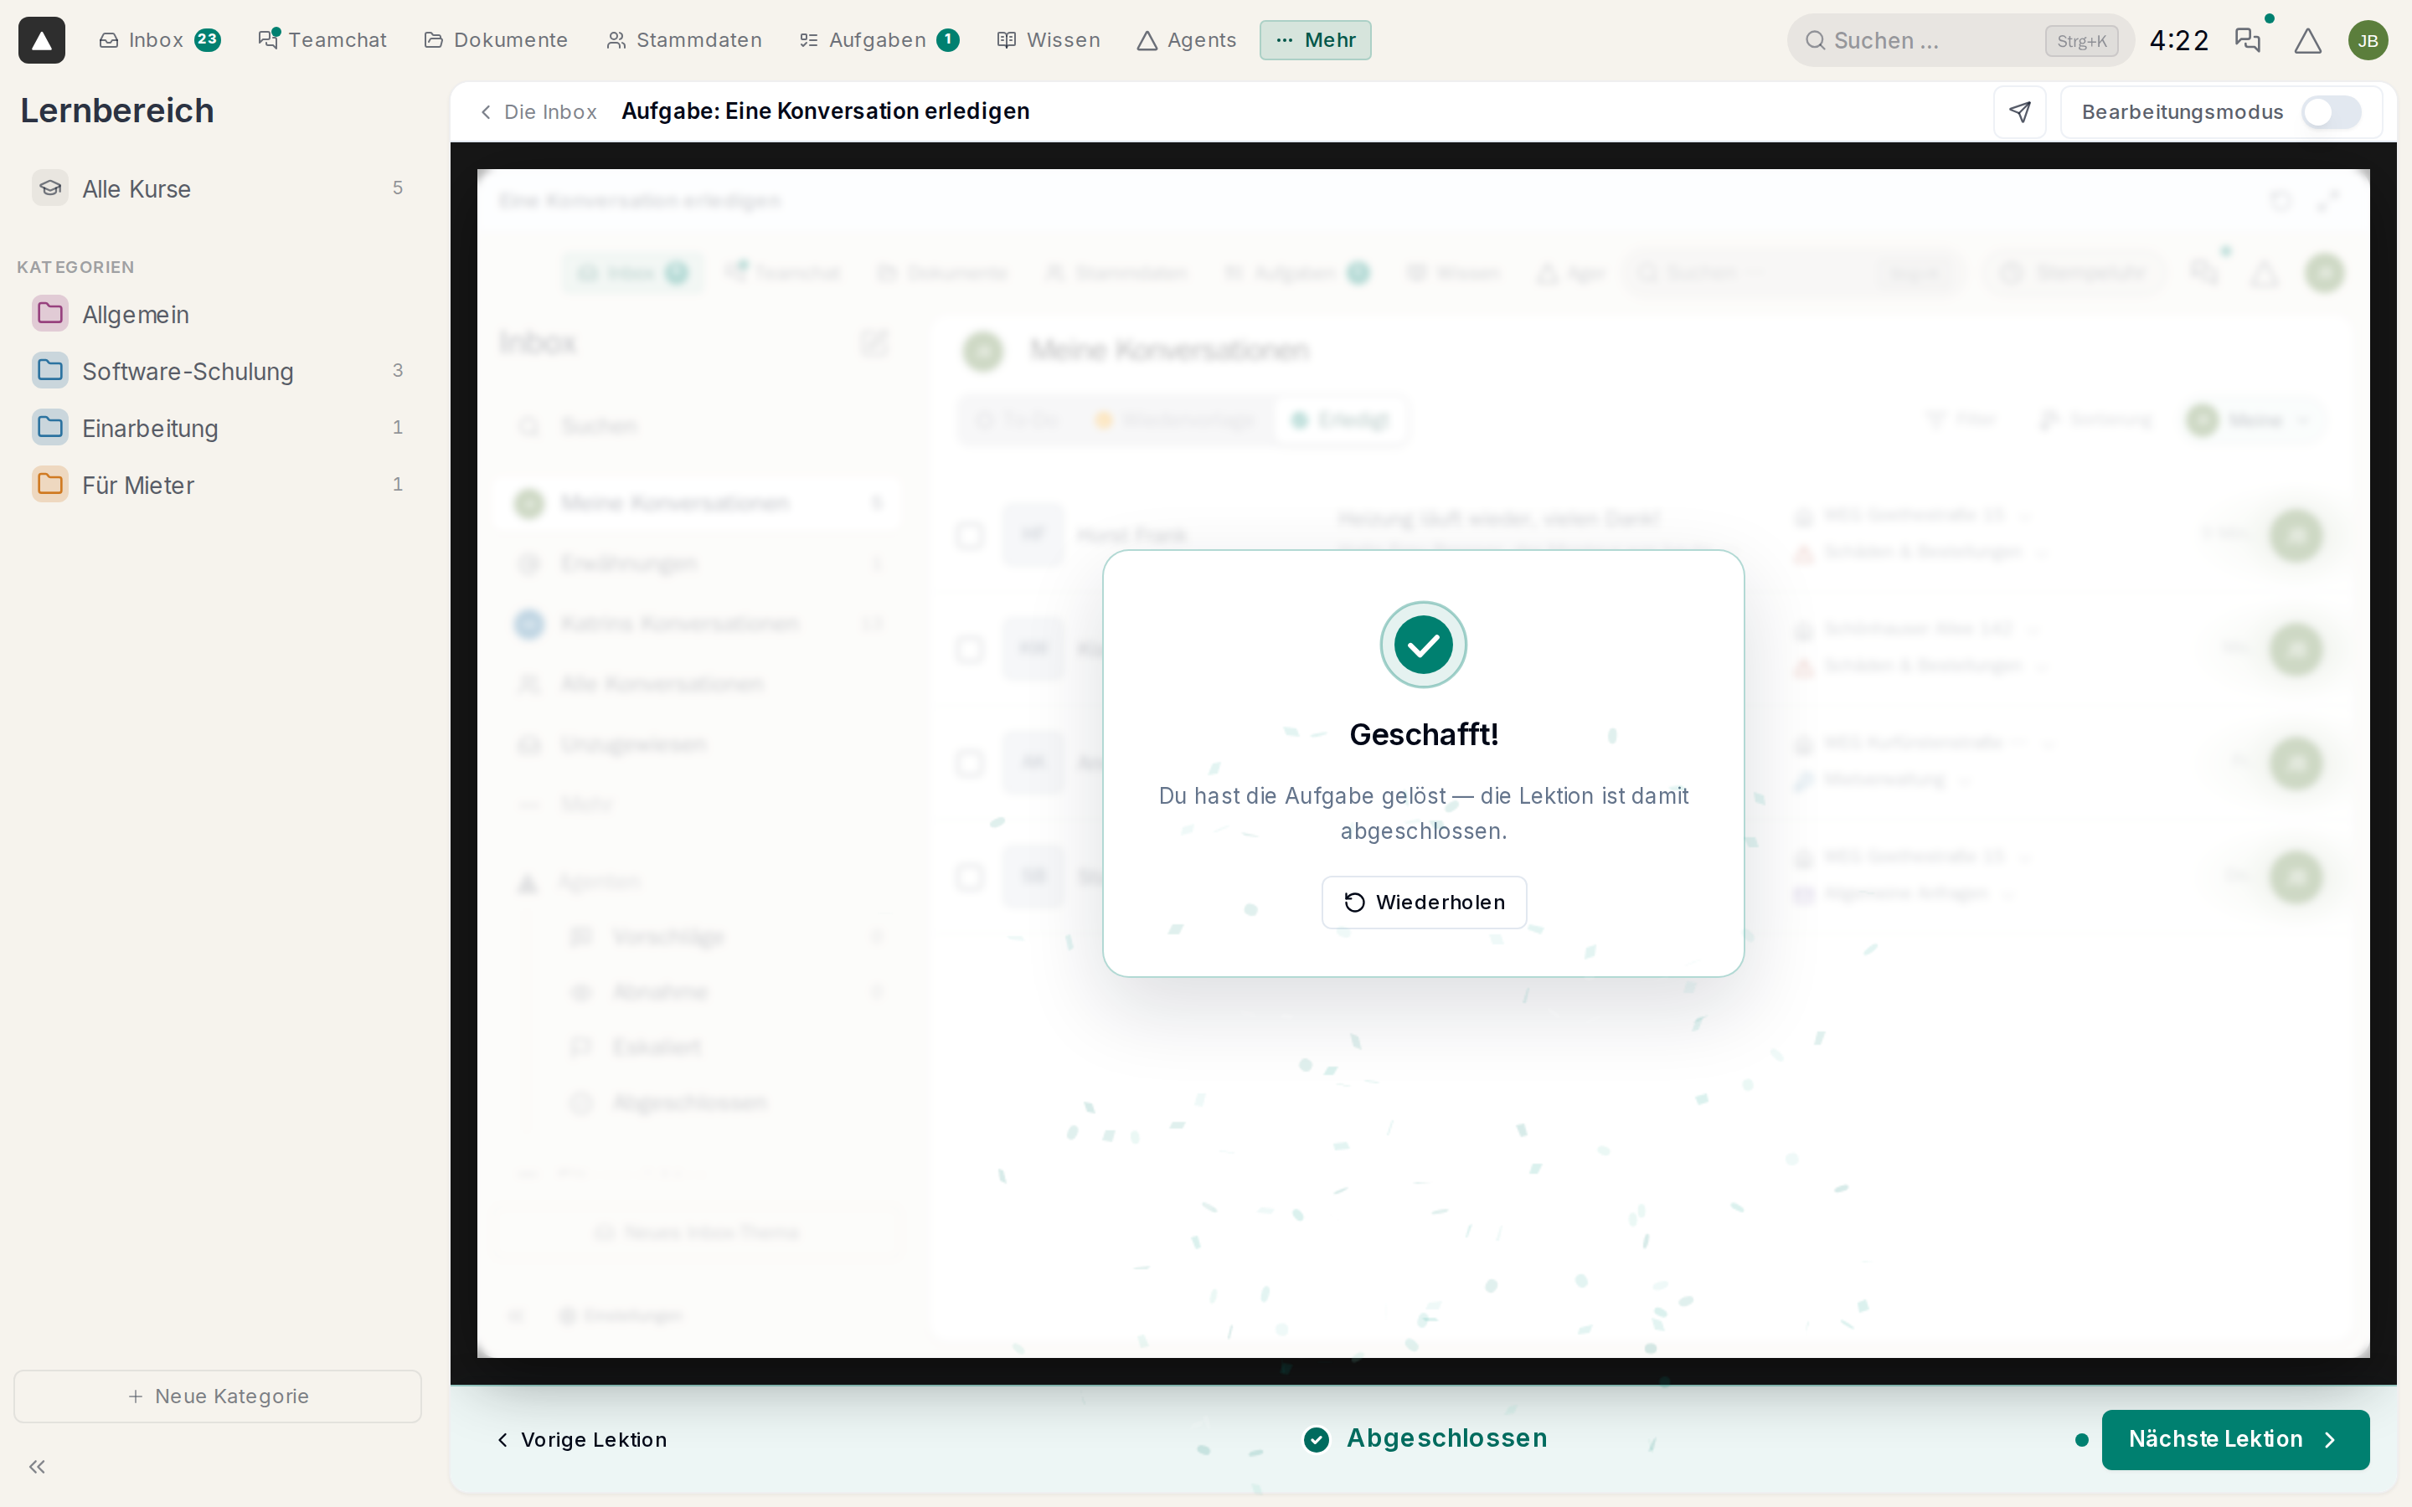Collapse sidebar with double chevron icon

[x=37, y=1466]
